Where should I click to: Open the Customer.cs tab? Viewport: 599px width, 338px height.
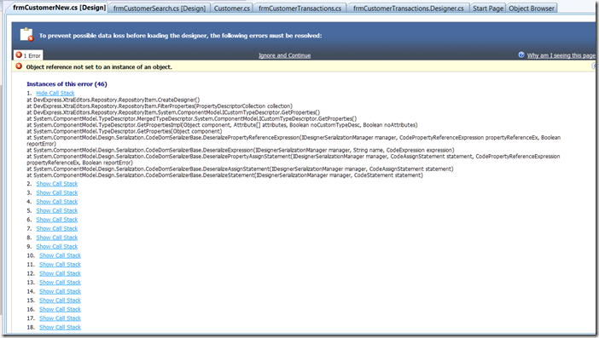[232, 8]
